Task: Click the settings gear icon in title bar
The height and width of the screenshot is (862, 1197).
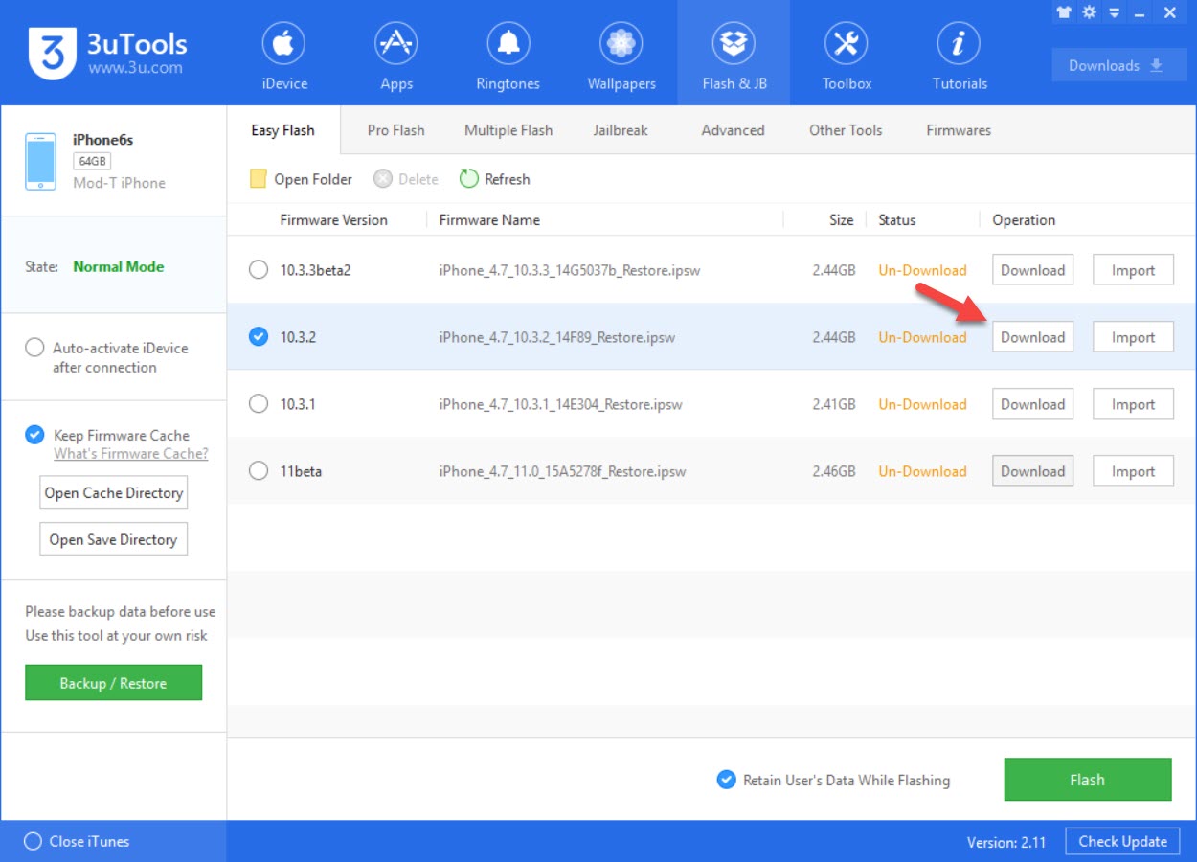Action: click(x=1089, y=12)
